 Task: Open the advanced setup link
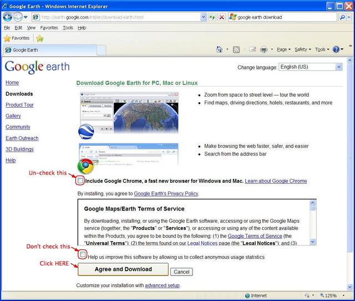point(163,285)
